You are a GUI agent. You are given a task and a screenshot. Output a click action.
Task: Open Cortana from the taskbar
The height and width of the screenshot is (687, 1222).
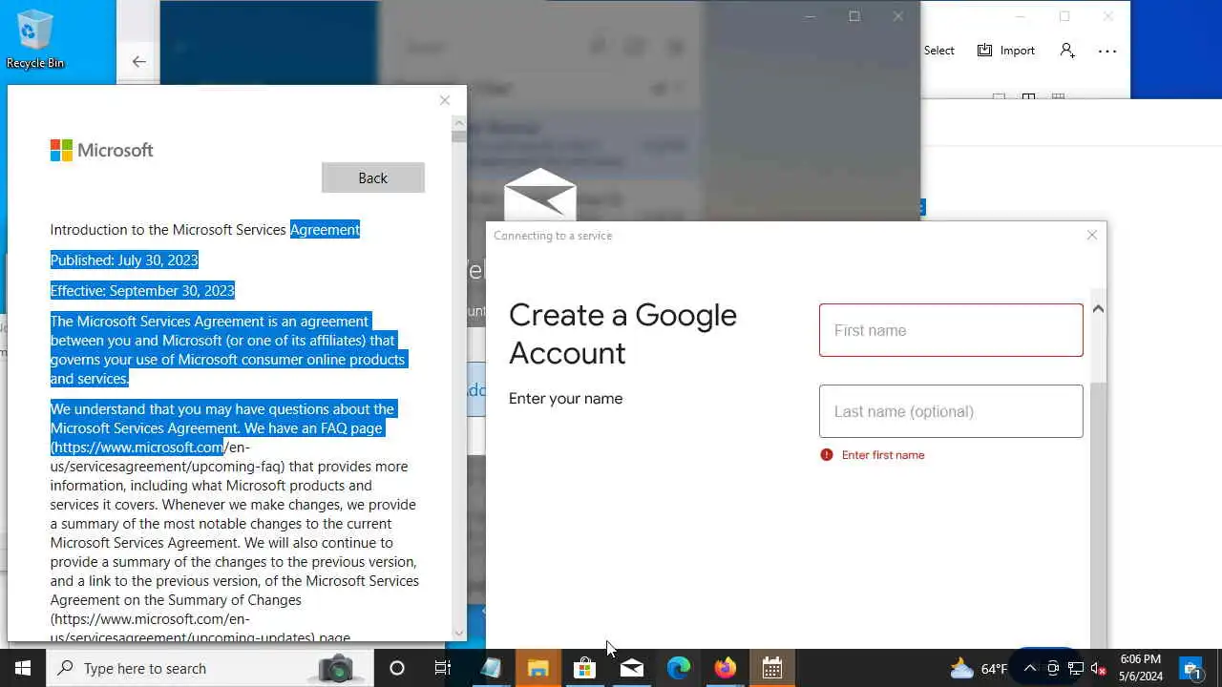click(397, 668)
